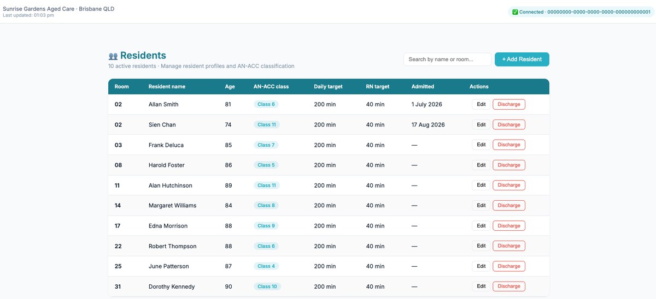Image resolution: width=656 pixels, height=299 pixels.
Task: Select the name Frank Deluca
Action: point(166,145)
